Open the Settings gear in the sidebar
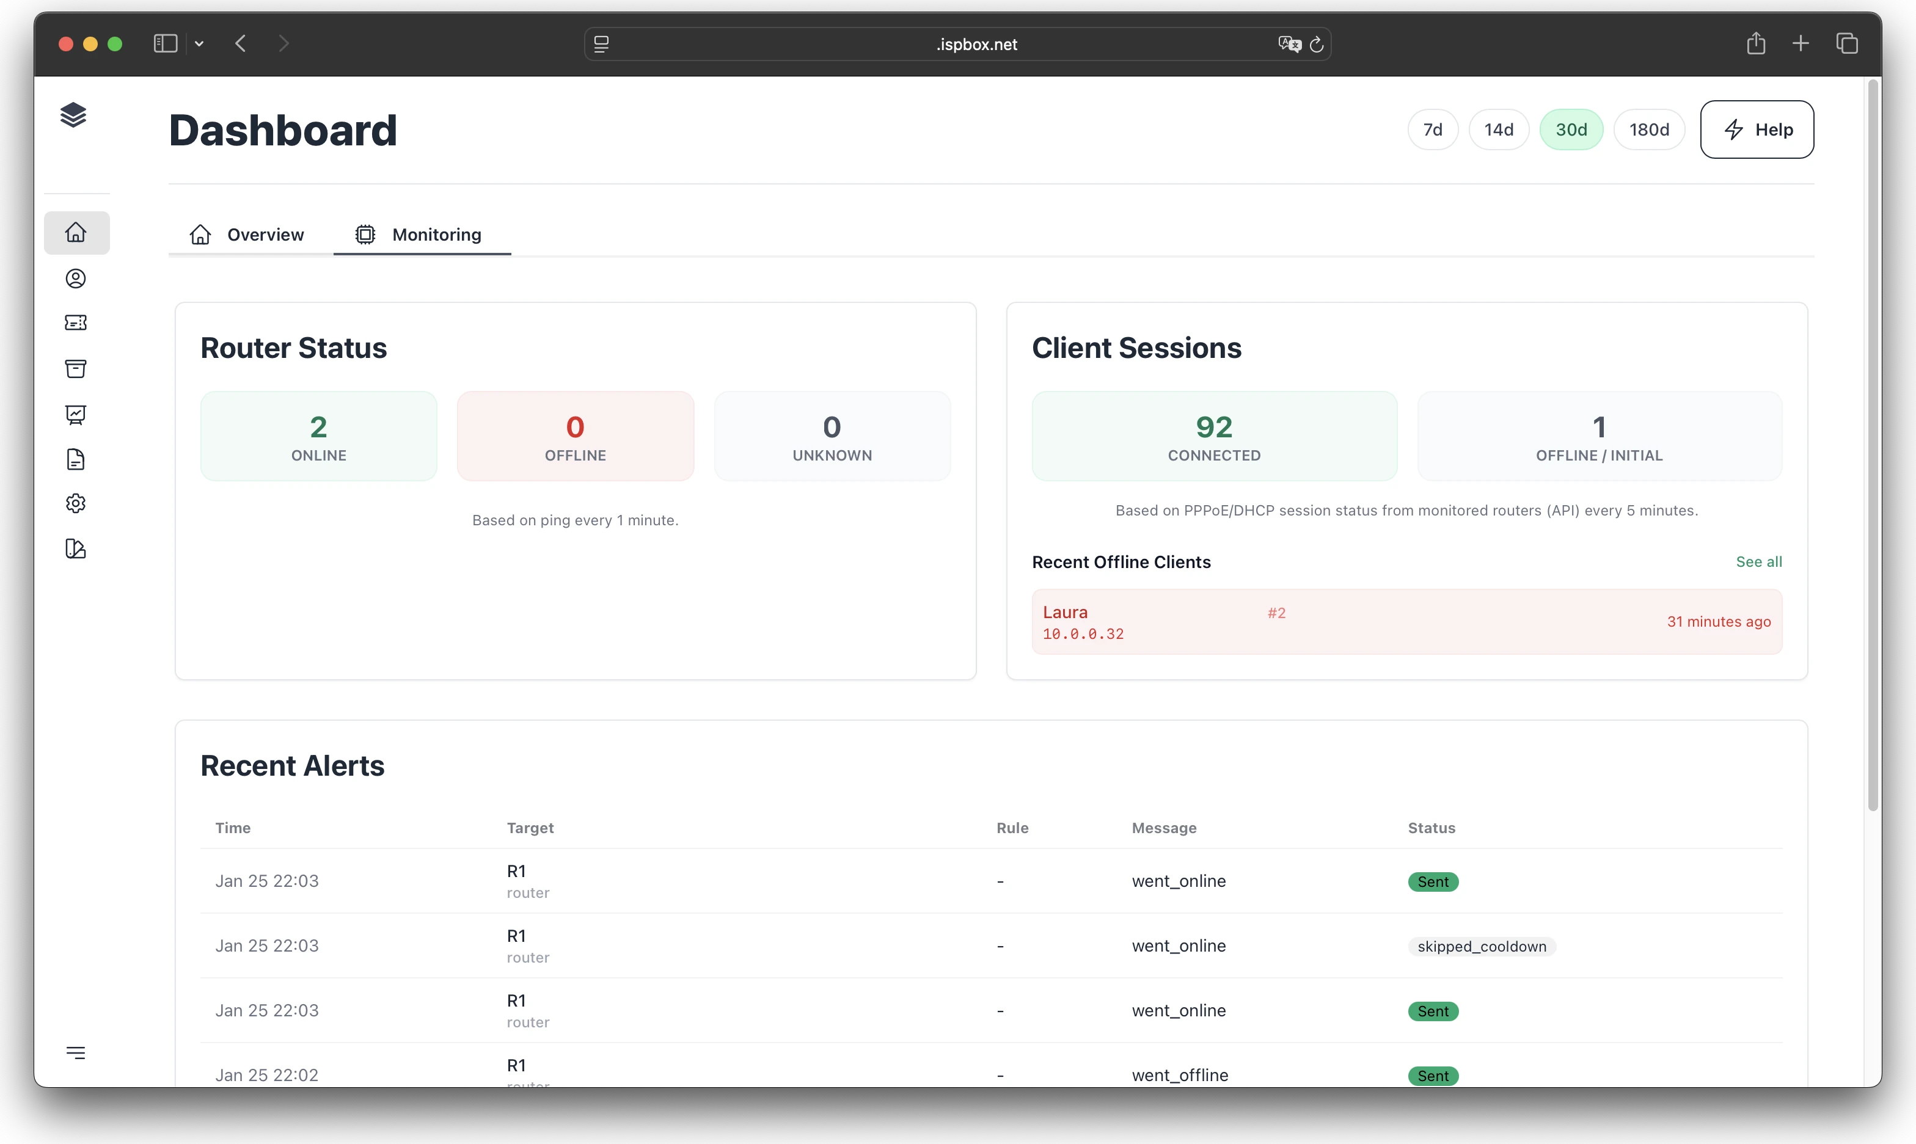 tap(76, 503)
